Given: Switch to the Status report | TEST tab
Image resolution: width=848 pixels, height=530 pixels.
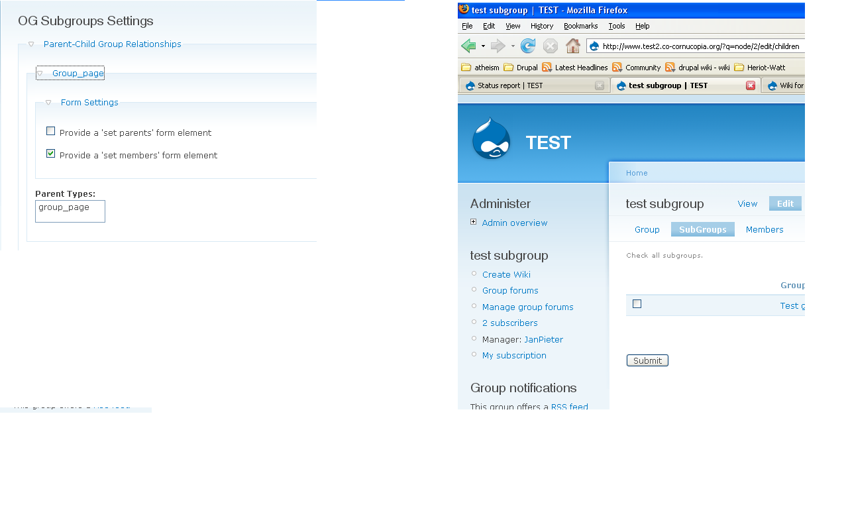Looking at the screenshot, I should 533,85.
